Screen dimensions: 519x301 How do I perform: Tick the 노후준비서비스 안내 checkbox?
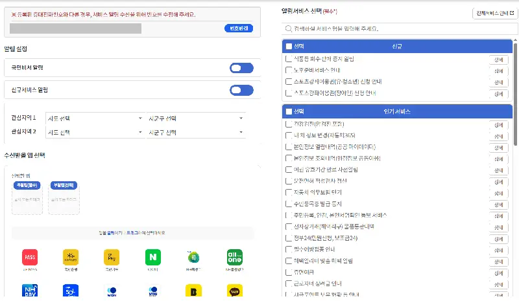tap(289, 70)
